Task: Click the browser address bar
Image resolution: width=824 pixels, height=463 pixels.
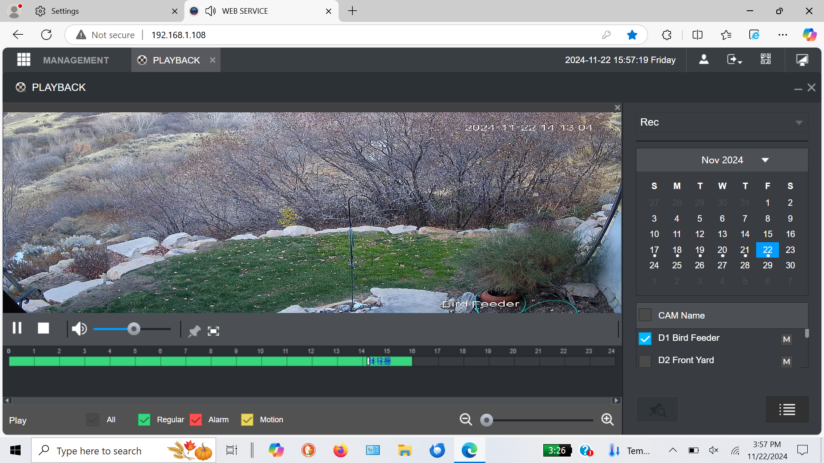Action: (356, 35)
